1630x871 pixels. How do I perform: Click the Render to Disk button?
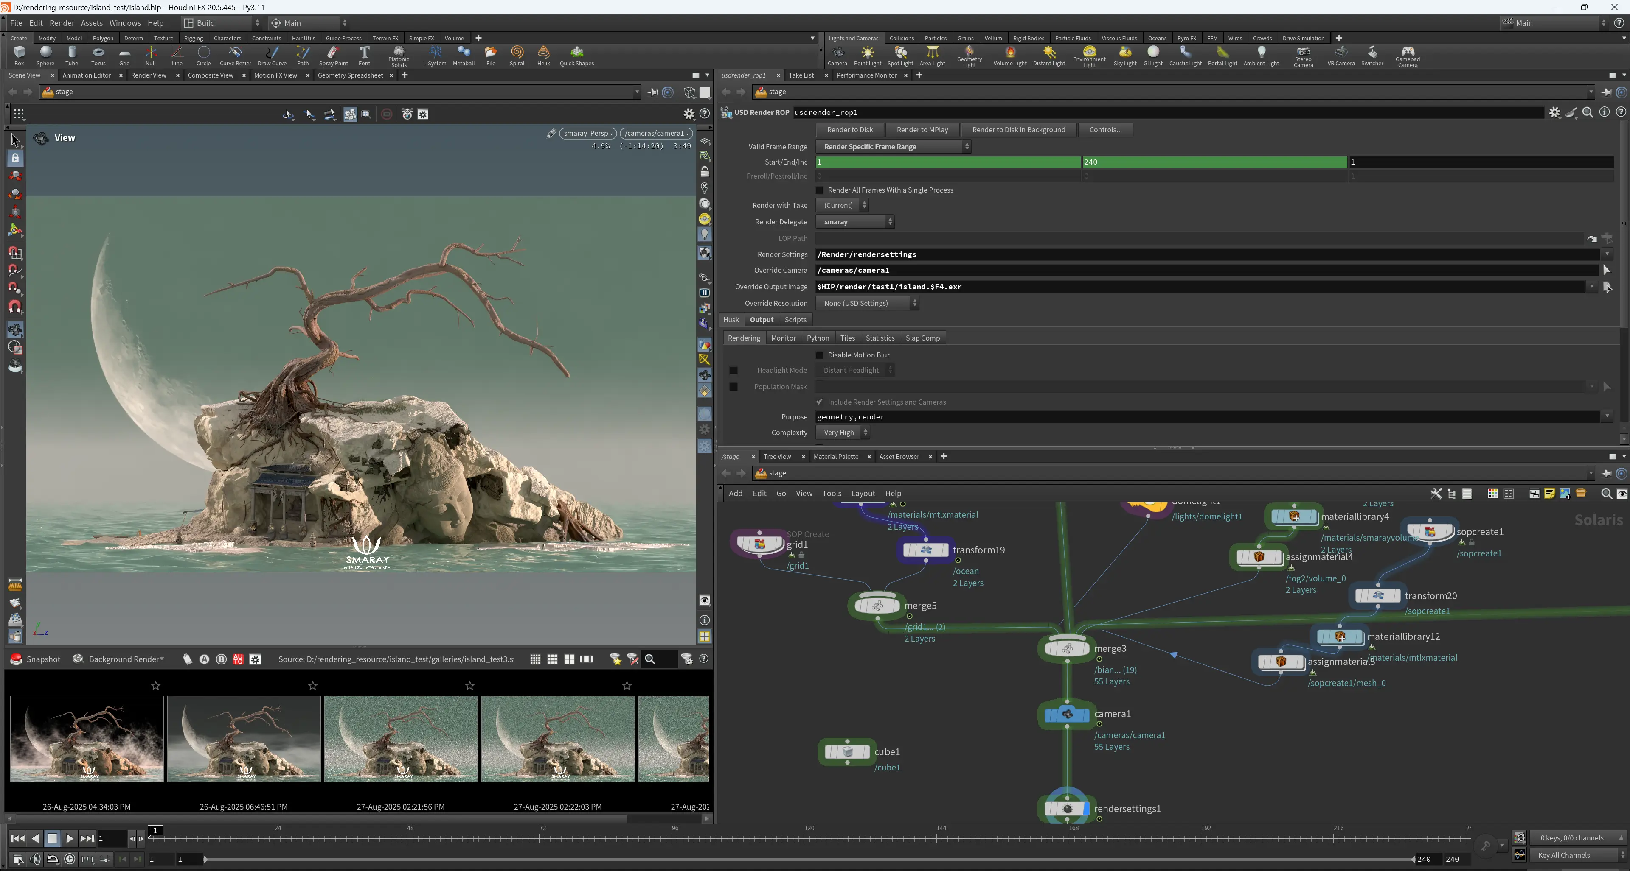tap(849, 130)
